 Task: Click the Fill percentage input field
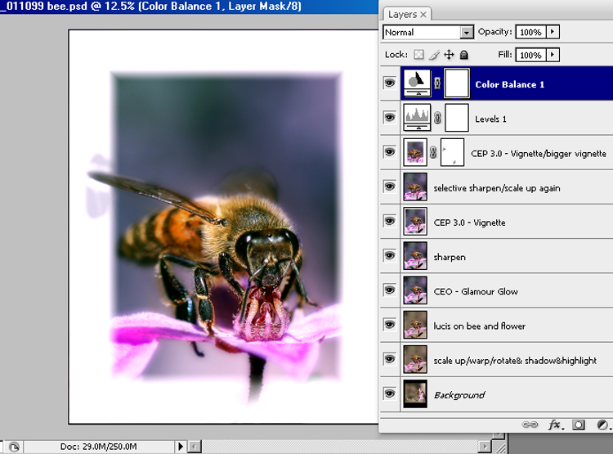tap(530, 55)
